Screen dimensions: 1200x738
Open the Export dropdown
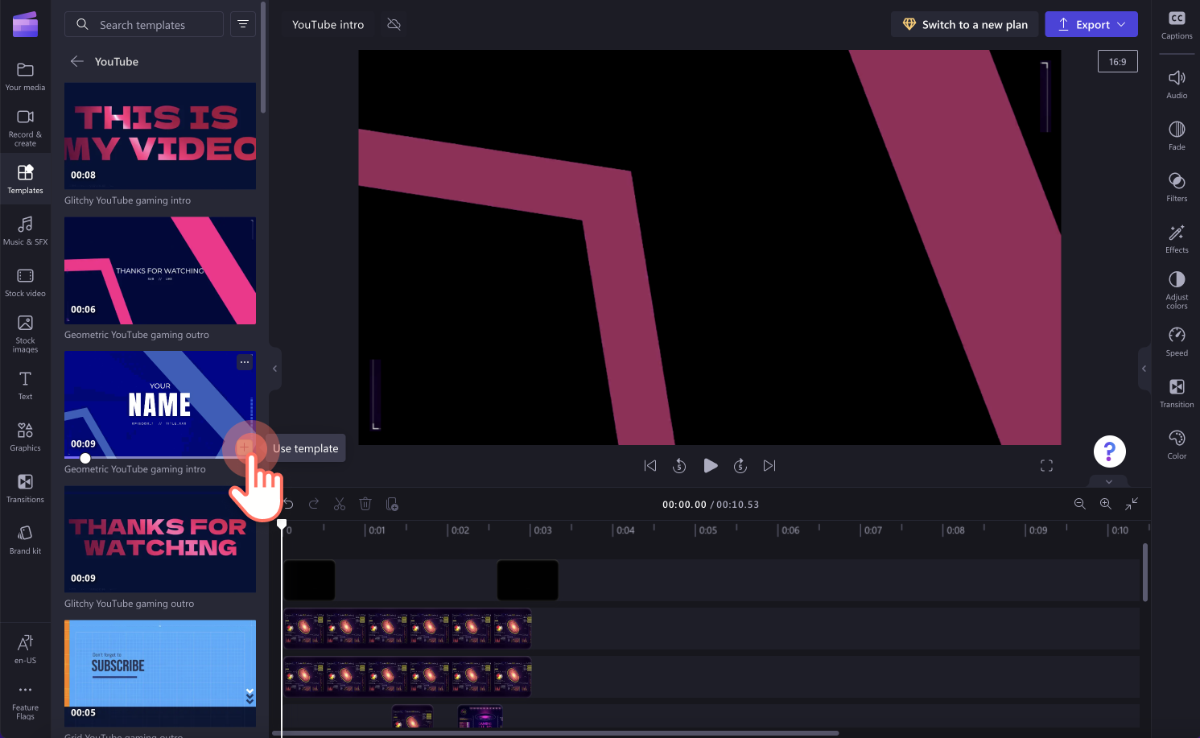click(x=1091, y=24)
